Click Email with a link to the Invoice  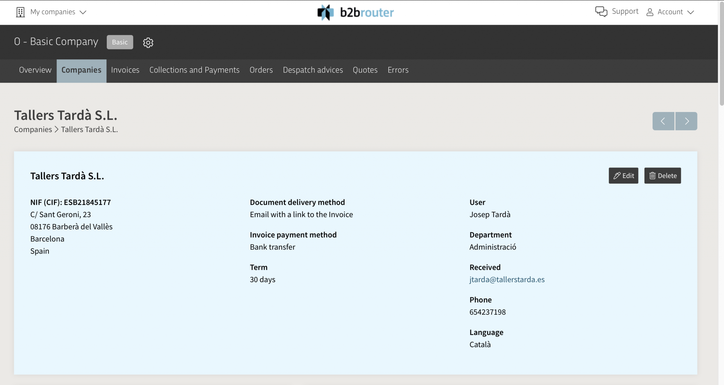click(302, 215)
